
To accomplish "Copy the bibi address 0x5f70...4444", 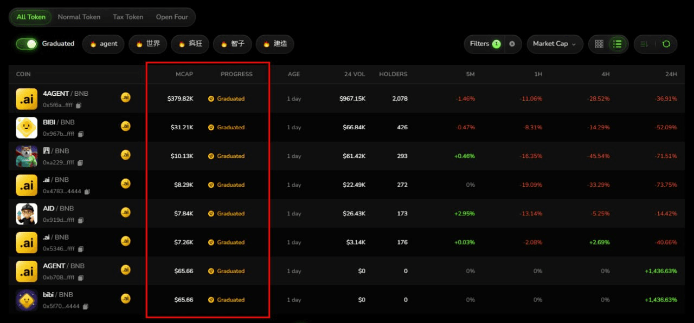I will 85,306.
